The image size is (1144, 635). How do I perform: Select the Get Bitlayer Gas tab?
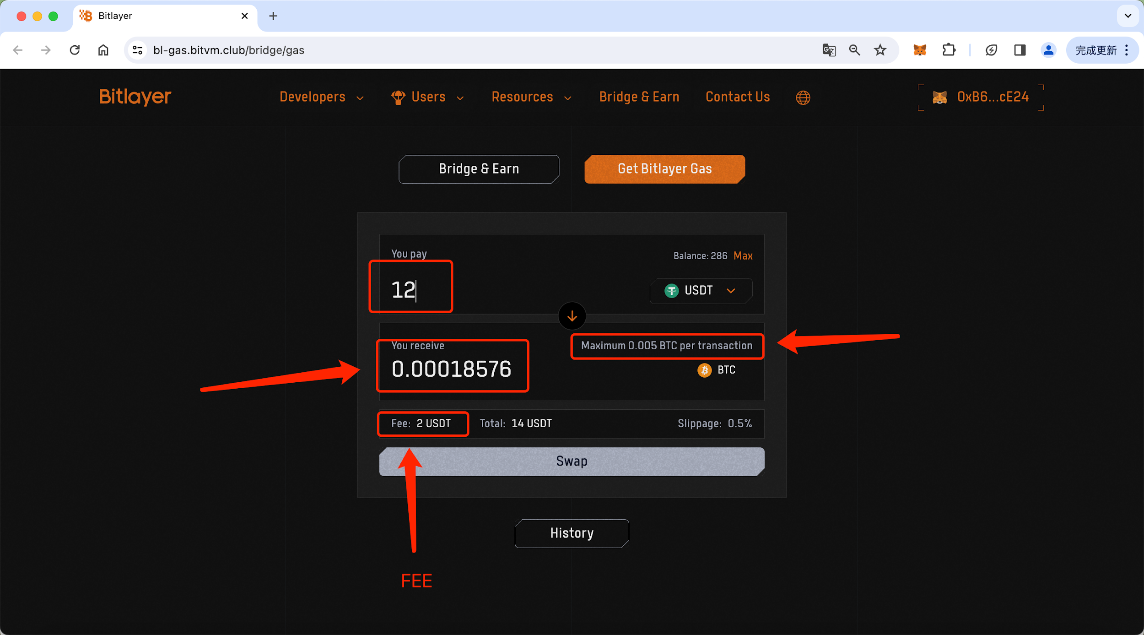tap(664, 169)
